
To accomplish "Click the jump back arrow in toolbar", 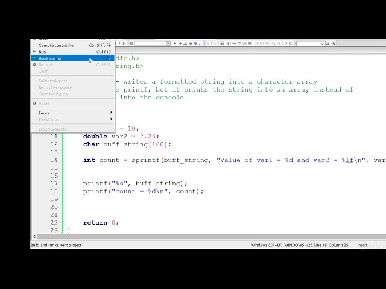I will (175, 43).
